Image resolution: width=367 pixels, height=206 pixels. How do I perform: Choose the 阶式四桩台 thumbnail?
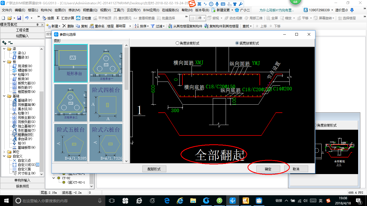pos(106,103)
